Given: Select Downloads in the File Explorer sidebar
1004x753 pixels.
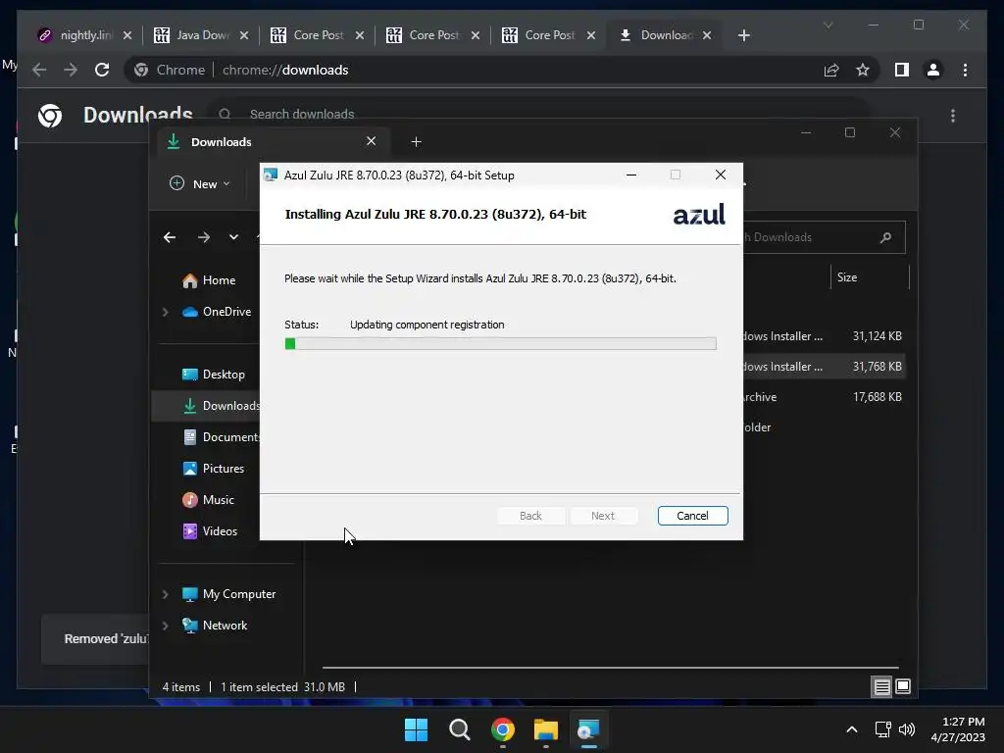Looking at the screenshot, I should click(x=206, y=405).
